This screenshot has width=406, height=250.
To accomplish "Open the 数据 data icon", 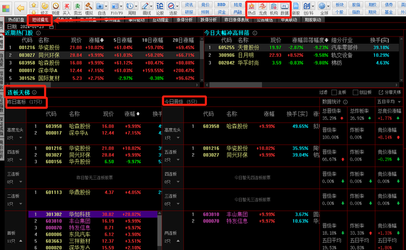I will [x=285, y=7].
